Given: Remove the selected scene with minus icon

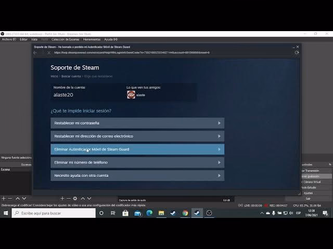Looking at the screenshot, I should tap(10, 198).
